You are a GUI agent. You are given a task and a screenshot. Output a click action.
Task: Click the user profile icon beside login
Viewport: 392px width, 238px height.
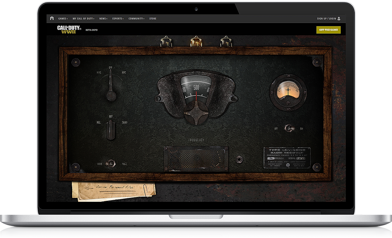[x=339, y=19]
